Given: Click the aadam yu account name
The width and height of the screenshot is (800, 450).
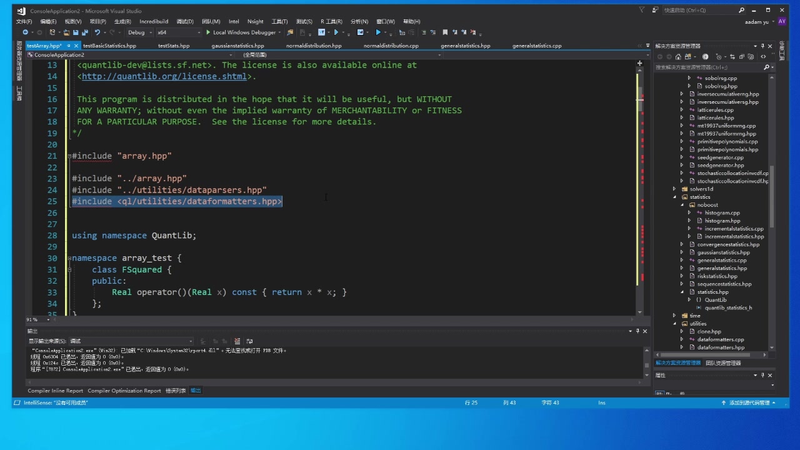Looking at the screenshot, I should pos(757,21).
